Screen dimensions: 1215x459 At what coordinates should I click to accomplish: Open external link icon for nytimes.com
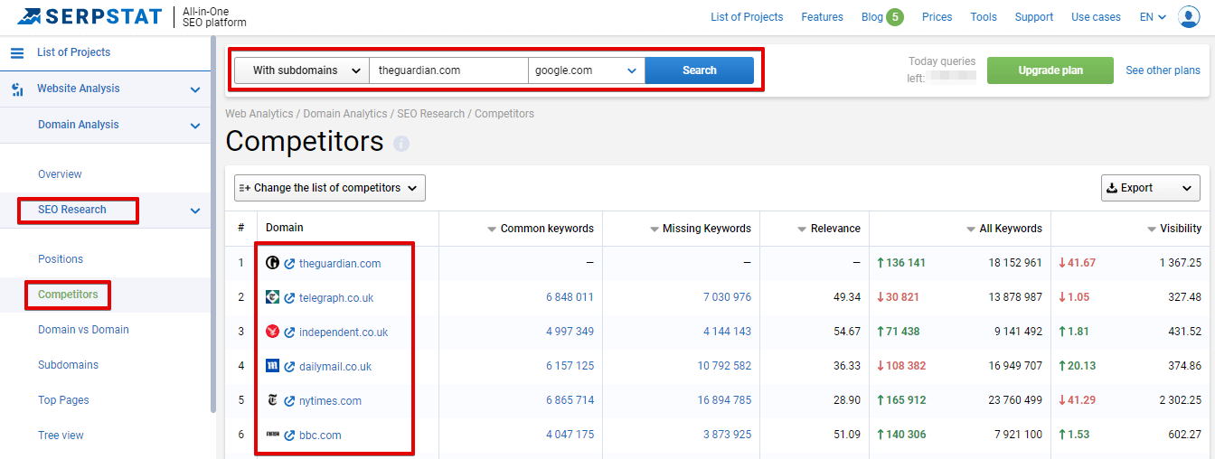289,401
